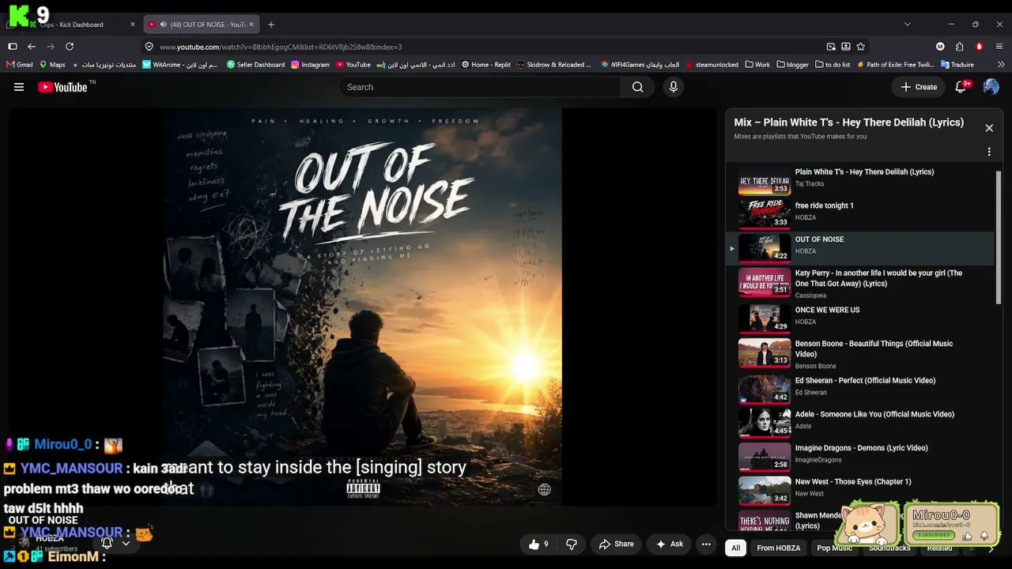Open YouTube notifications bell
Screen dimensions: 1012x569
961,87
